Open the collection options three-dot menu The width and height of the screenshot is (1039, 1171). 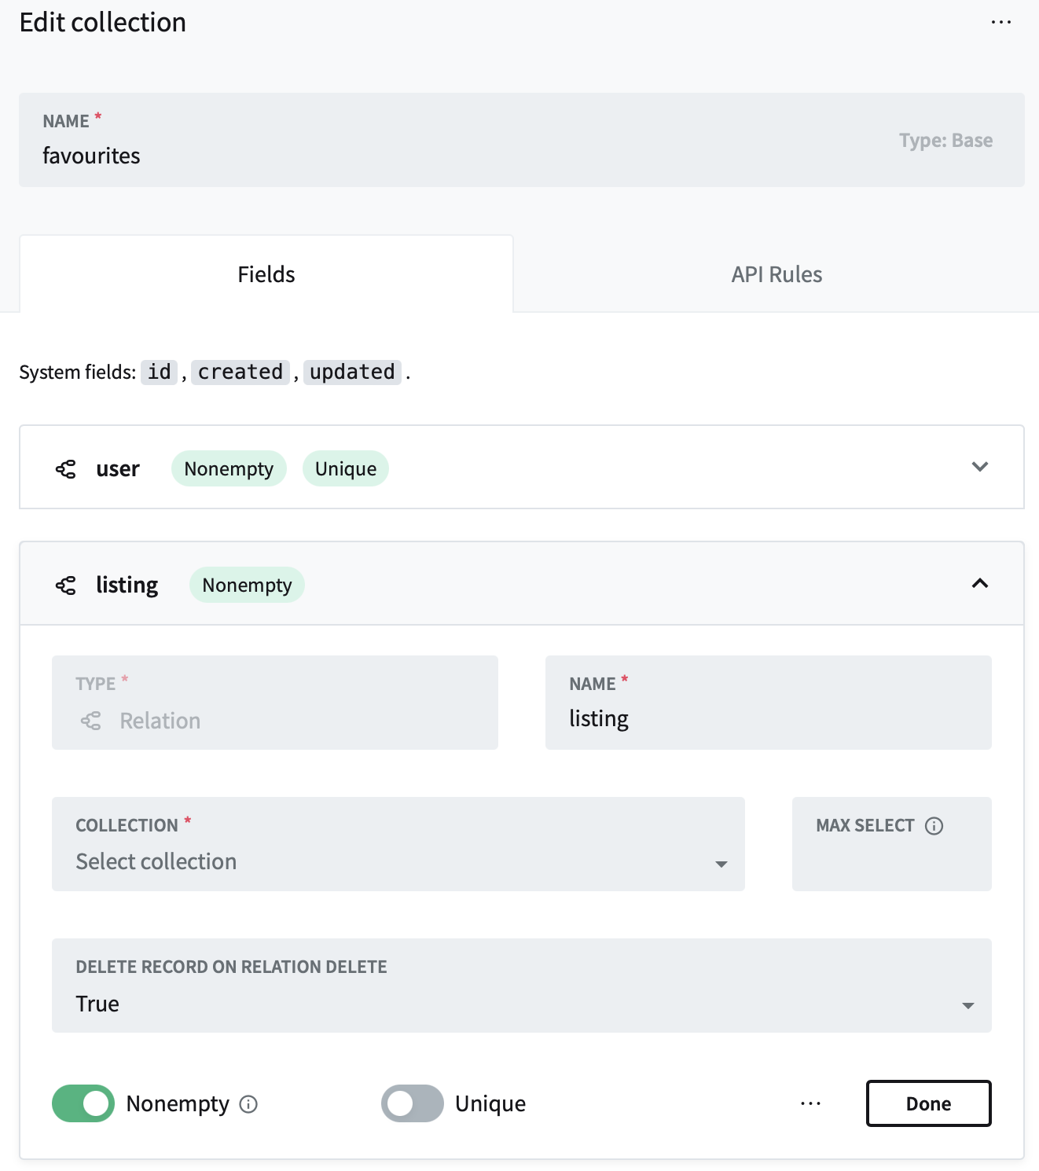pos(1000,21)
